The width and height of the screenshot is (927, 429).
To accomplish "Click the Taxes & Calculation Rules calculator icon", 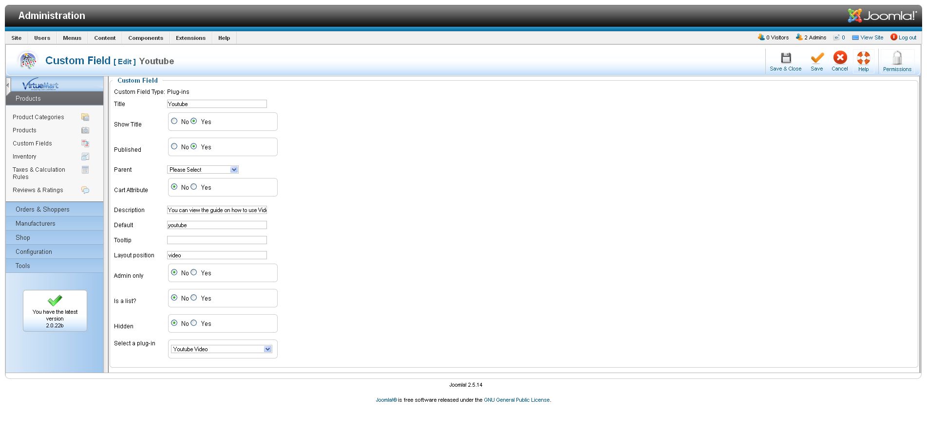I will coord(85,170).
